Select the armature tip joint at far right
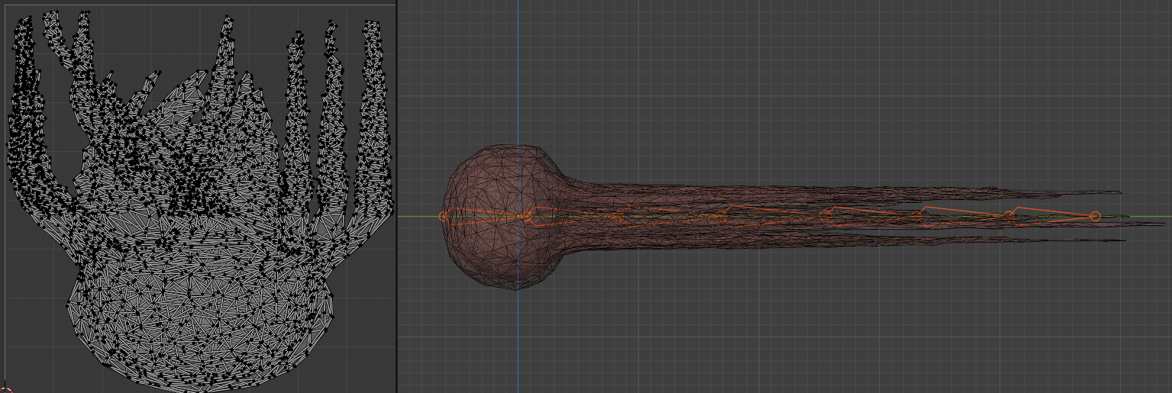This screenshot has height=393, width=1172. pyautogui.click(x=1095, y=217)
